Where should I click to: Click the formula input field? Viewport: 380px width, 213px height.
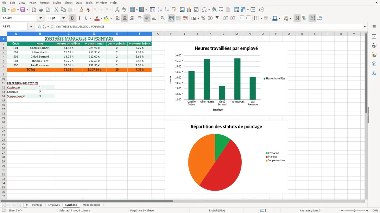click(209, 27)
